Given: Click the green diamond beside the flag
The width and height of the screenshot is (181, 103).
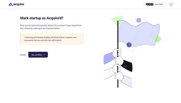Looking at the screenshot, I should (x=158, y=39).
